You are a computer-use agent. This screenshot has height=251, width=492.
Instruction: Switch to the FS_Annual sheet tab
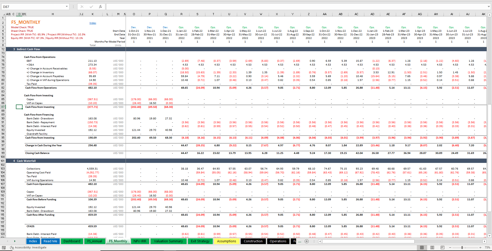point(95,241)
